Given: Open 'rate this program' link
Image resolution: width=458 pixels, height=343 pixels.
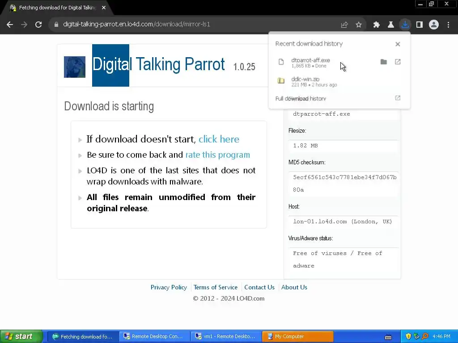Looking at the screenshot, I should click(x=218, y=155).
